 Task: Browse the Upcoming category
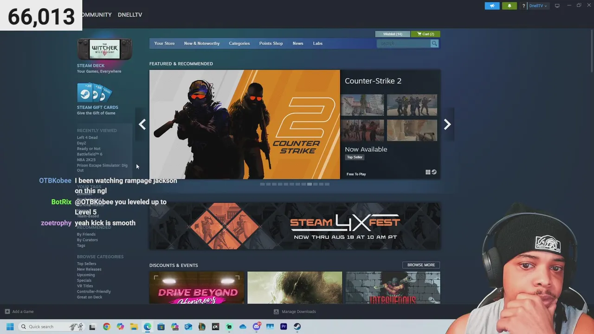click(86, 275)
